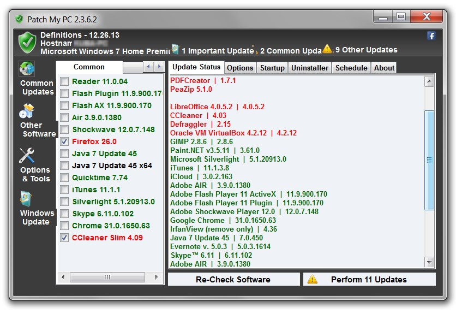Switch to the Schedule tab

coord(351,68)
